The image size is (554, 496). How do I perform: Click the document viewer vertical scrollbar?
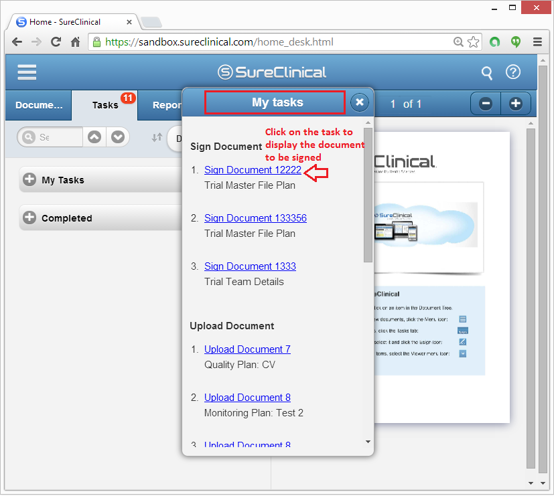tap(531, 299)
